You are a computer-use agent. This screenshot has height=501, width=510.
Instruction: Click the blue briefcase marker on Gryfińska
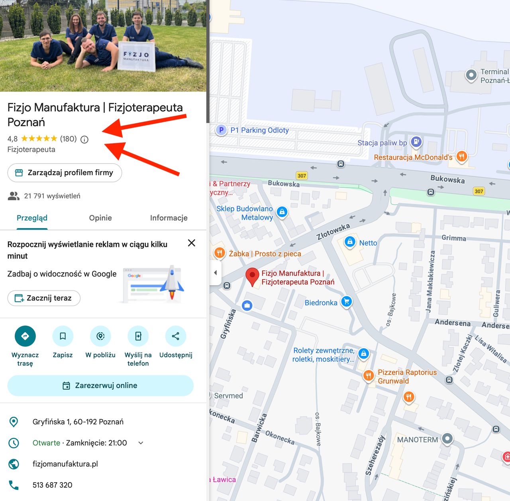[247, 306]
